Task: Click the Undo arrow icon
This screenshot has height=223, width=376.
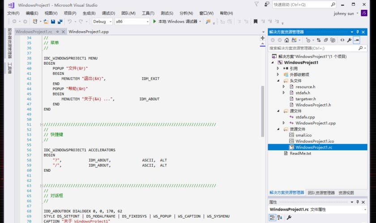Action: click(69, 21)
